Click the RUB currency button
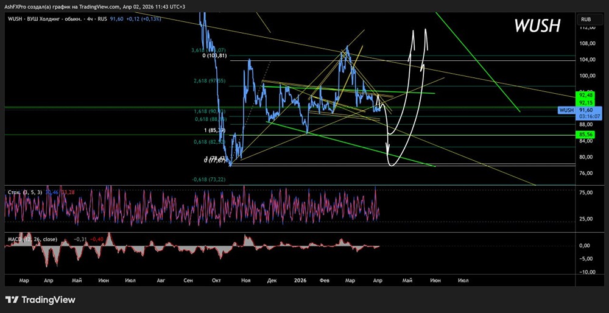Viewport: 609px width, 313px height. tap(586, 19)
